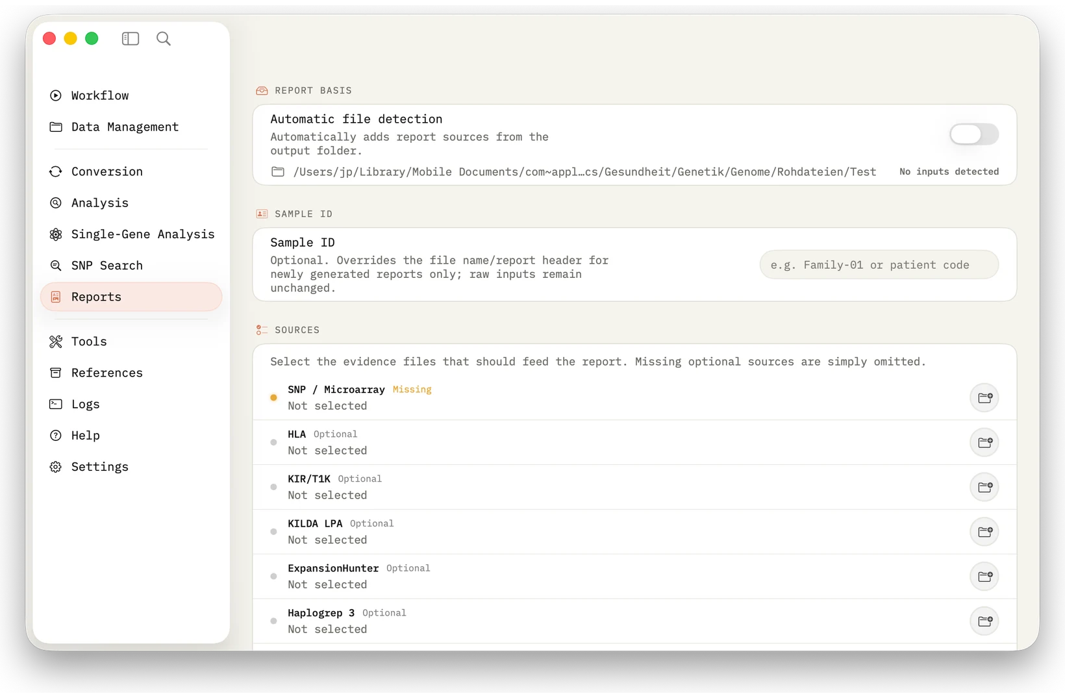Click the REPORT BASIS section header
The height and width of the screenshot is (698, 1065).
313,90
